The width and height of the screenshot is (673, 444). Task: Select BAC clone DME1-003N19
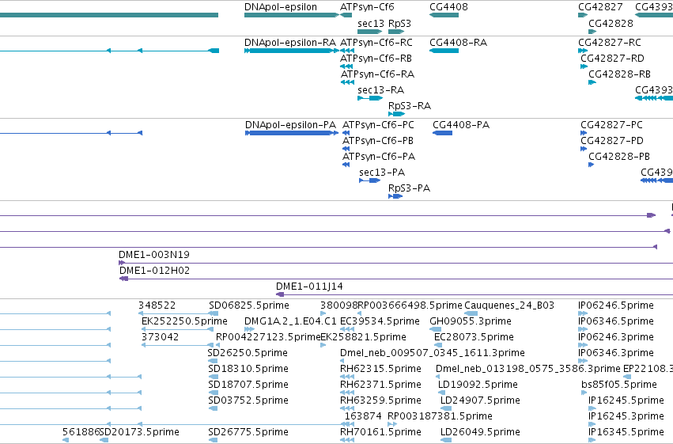coord(395,264)
